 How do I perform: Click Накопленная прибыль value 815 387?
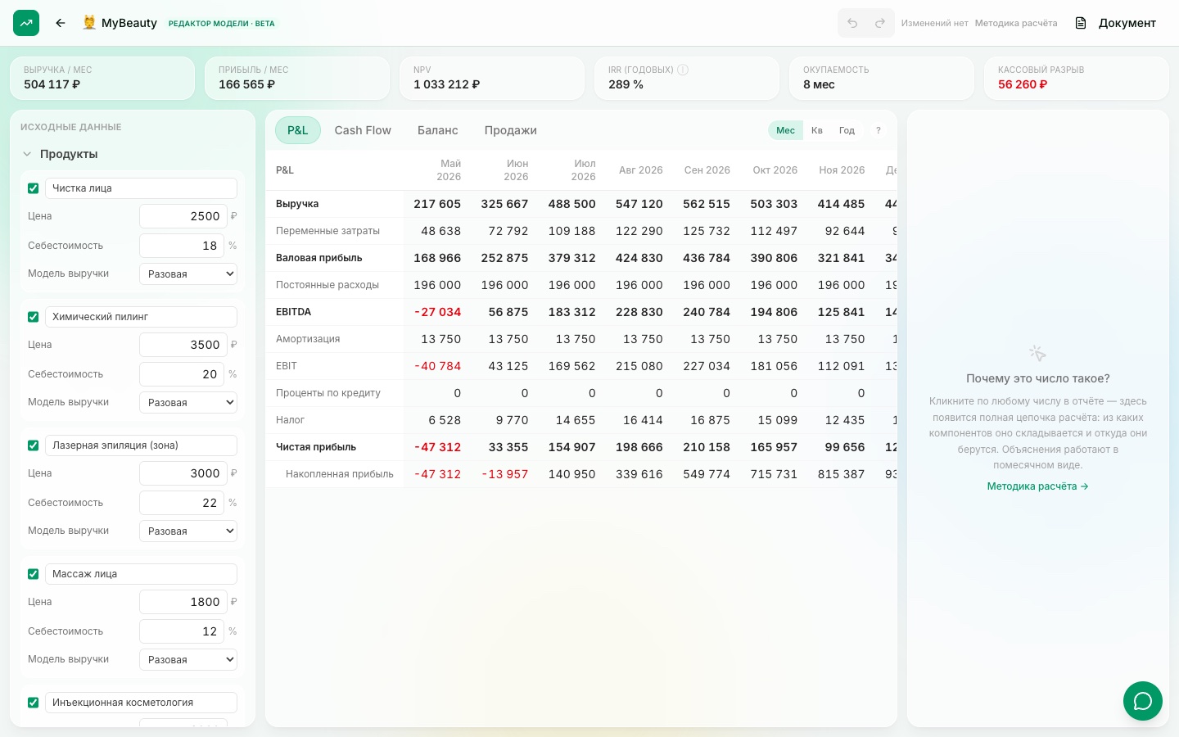point(841,474)
